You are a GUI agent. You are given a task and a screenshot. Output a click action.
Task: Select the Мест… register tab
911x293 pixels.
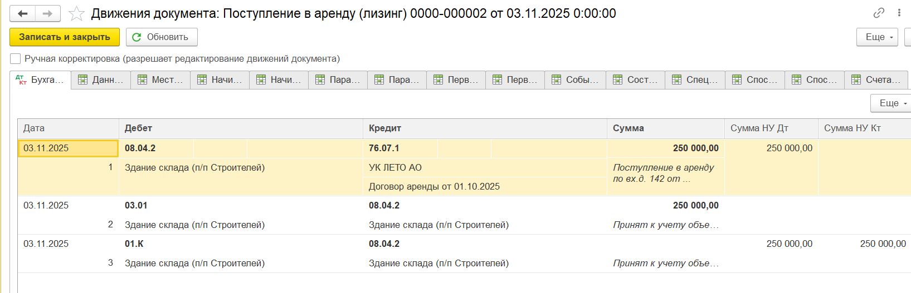click(x=160, y=80)
